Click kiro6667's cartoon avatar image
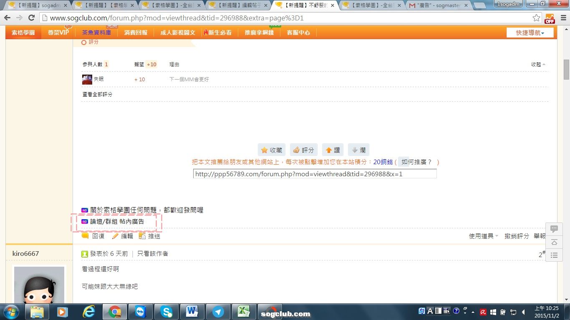 point(39,285)
